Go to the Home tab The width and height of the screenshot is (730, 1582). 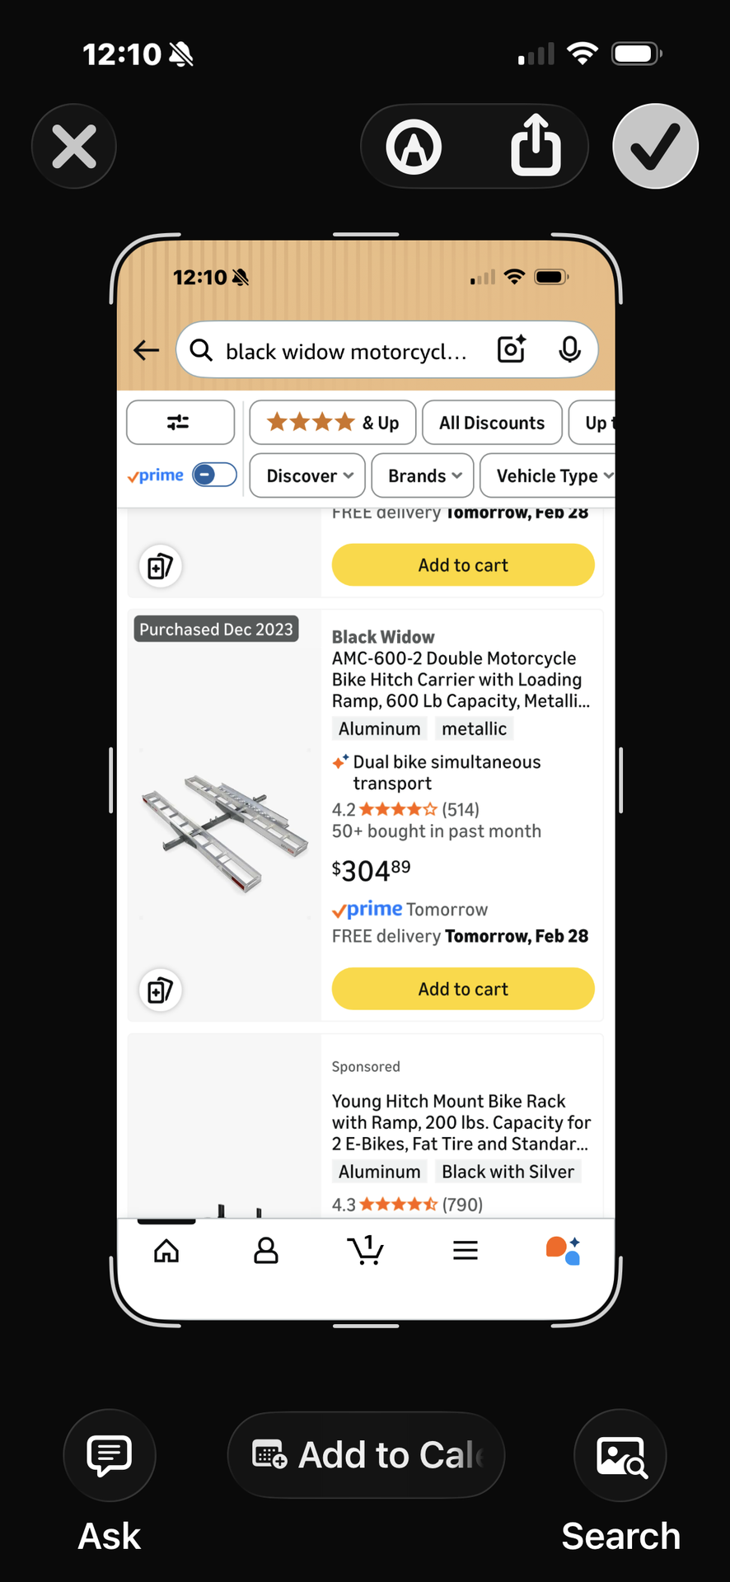coord(166,1251)
